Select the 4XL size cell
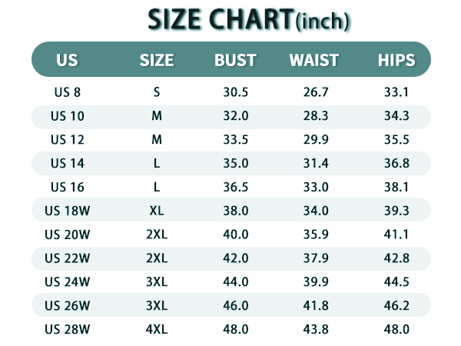 tap(157, 329)
